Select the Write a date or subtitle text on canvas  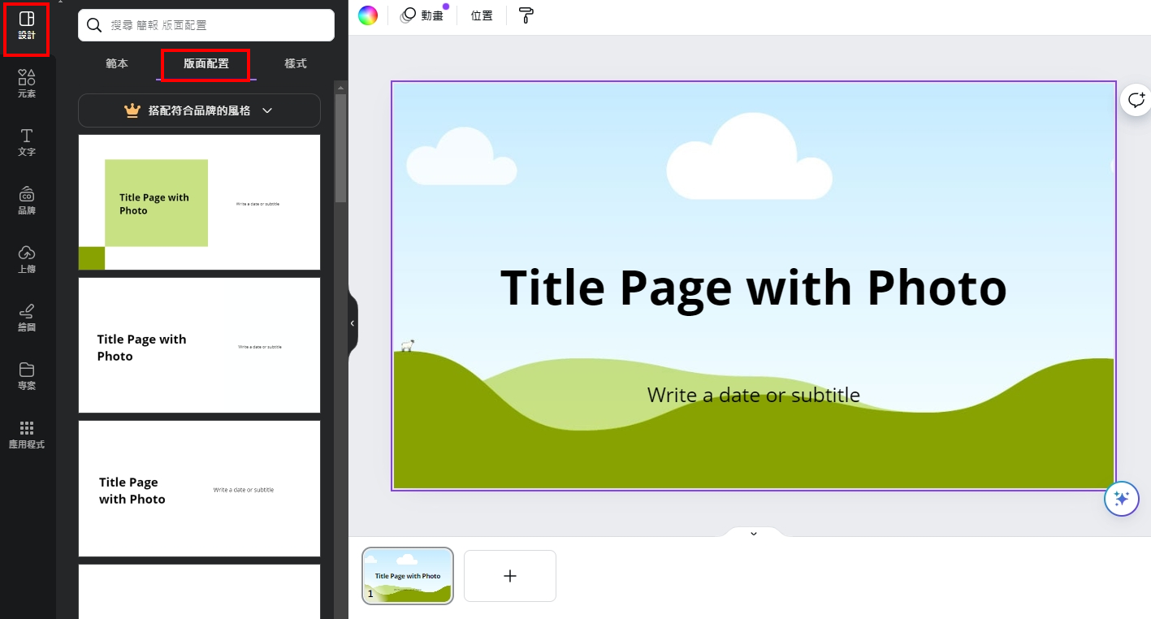point(753,396)
